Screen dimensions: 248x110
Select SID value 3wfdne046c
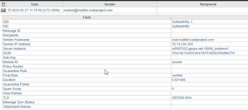181,26
